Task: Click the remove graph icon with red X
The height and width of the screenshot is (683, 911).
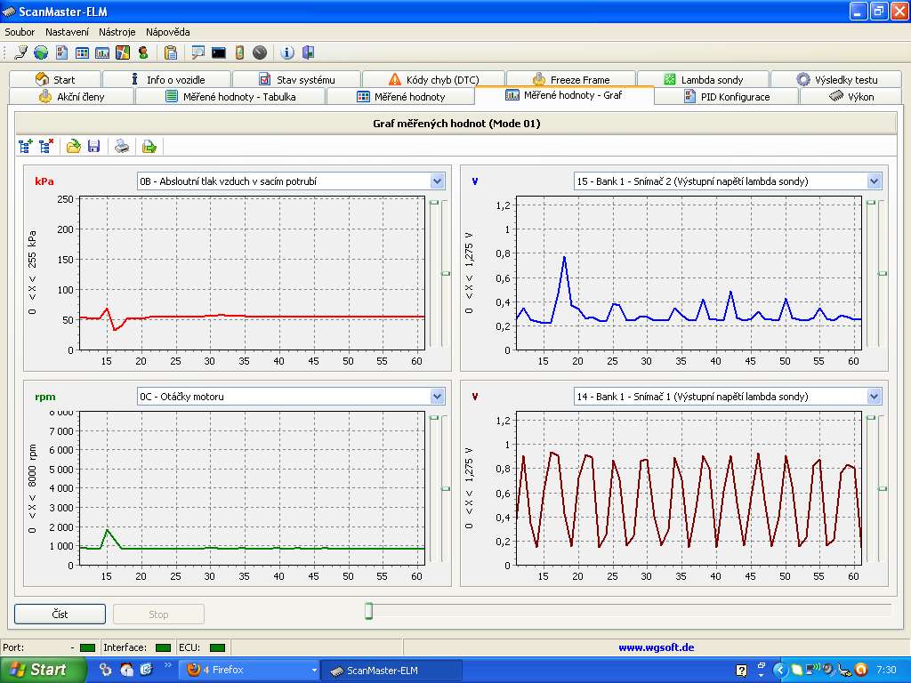Action: pos(46,146)
